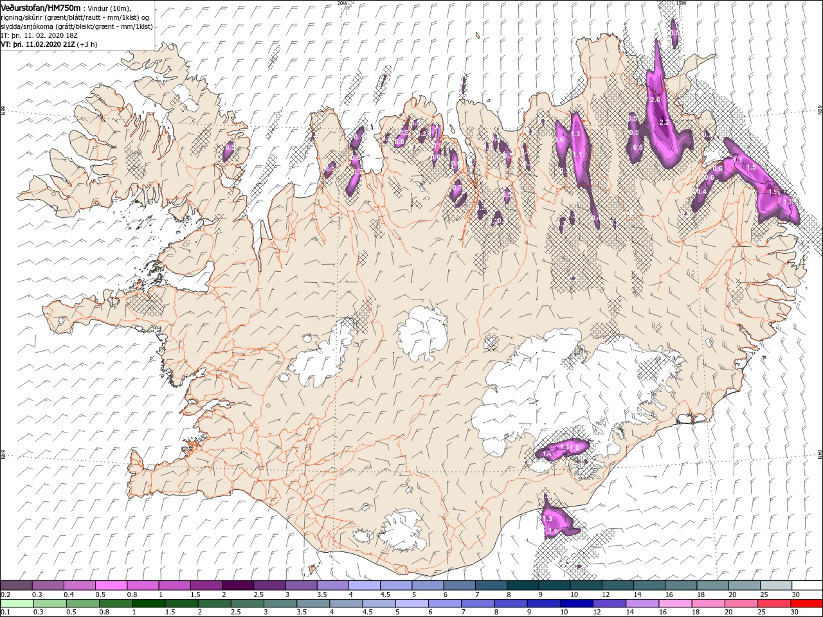The width and height of the screenshot is (823, 617).
Task: Click the '2.2' snowfall value on map
Action: click(664, 122)
